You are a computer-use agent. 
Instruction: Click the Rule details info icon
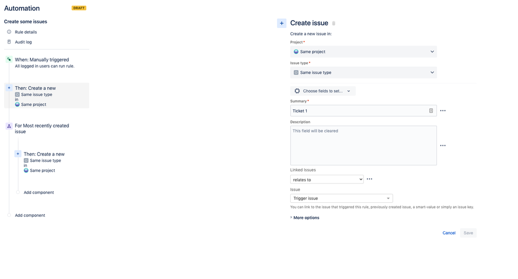[9, 32]
